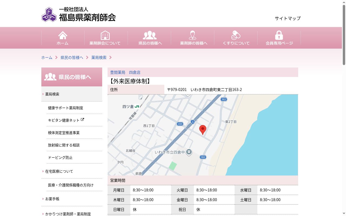The image size is (346, 216).
Task: Open the サイトマップ link
Action: [288, 18]
